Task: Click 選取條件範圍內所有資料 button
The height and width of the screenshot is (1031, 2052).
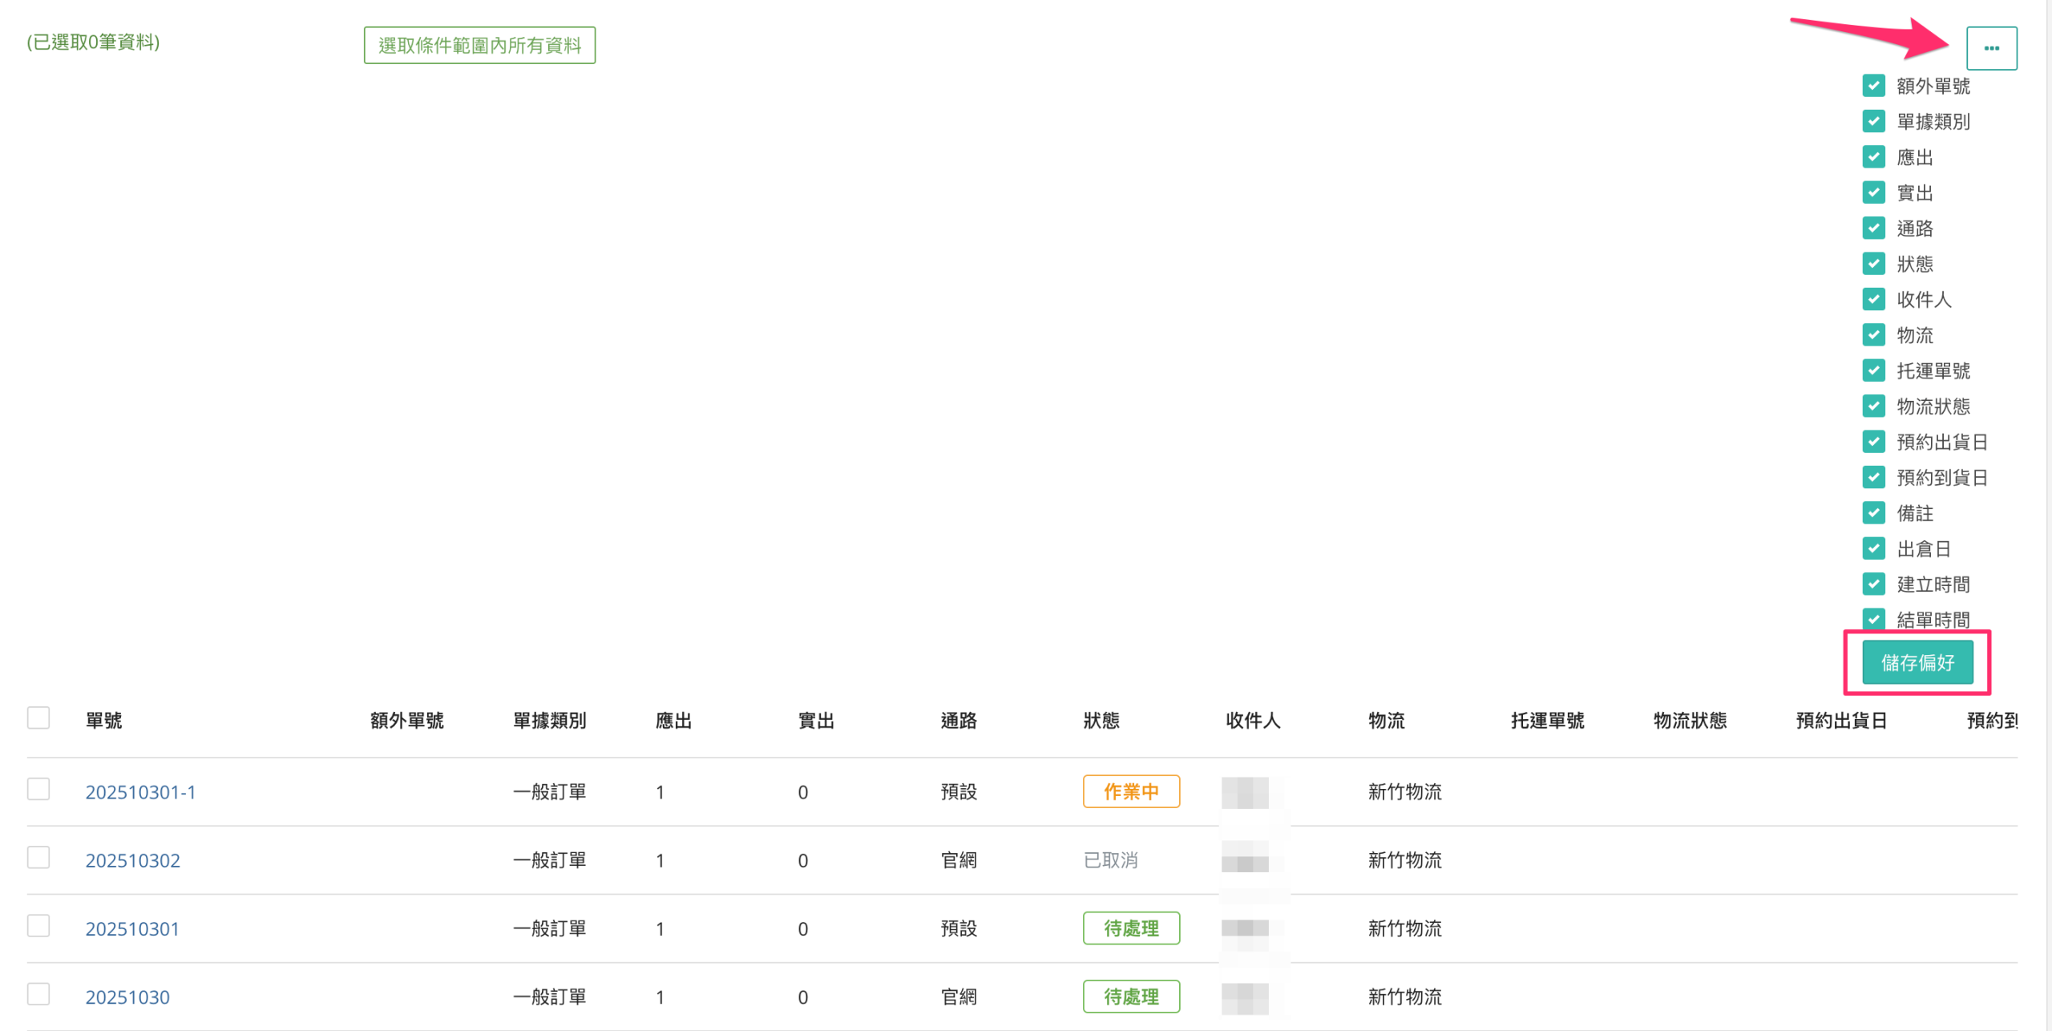Action: tap(479, 45)
